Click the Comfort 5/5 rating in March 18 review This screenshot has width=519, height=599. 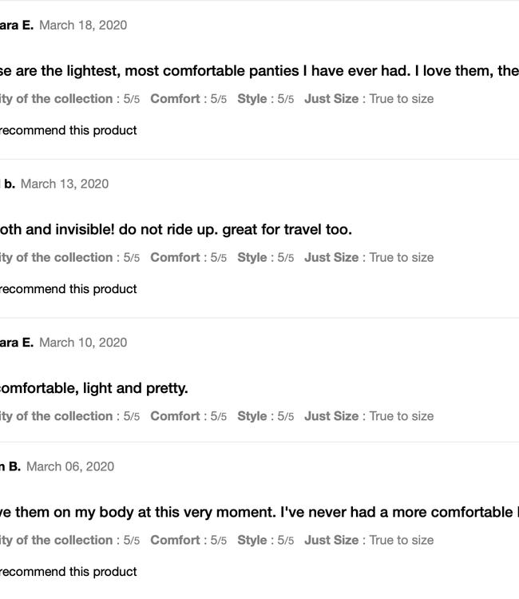click(x=188, y=99)
